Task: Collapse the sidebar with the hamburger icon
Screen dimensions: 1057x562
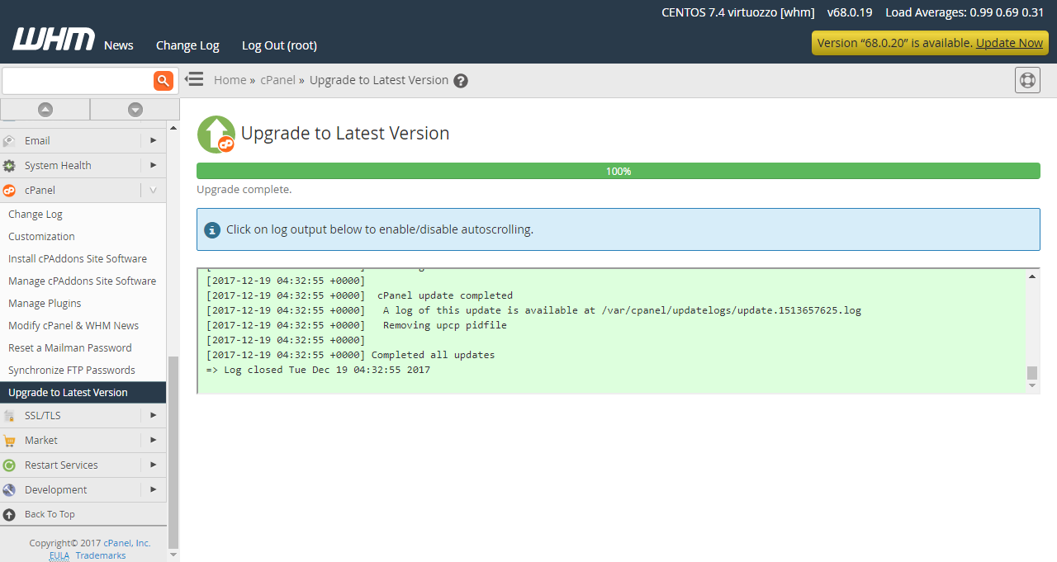Action: click(194, 79)
